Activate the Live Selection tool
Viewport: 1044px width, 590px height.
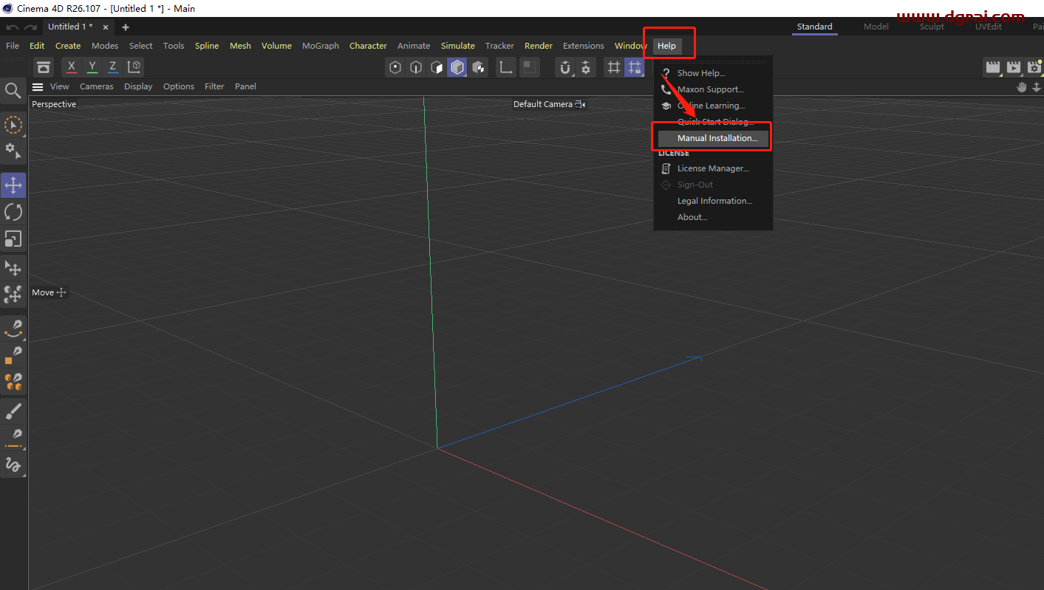click(x=13, y=125)
